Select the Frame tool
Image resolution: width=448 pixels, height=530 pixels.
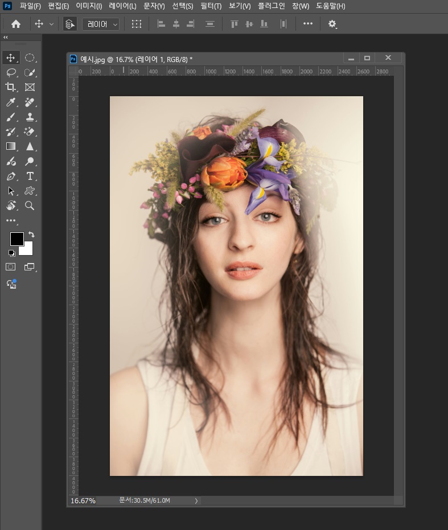[30, 87]
